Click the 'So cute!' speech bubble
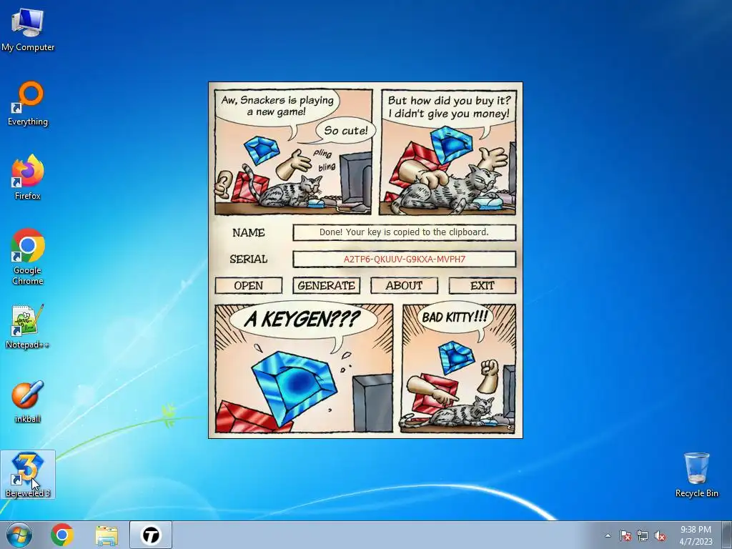The height and width of the screenshot is (549, 732). click(346, 130)
